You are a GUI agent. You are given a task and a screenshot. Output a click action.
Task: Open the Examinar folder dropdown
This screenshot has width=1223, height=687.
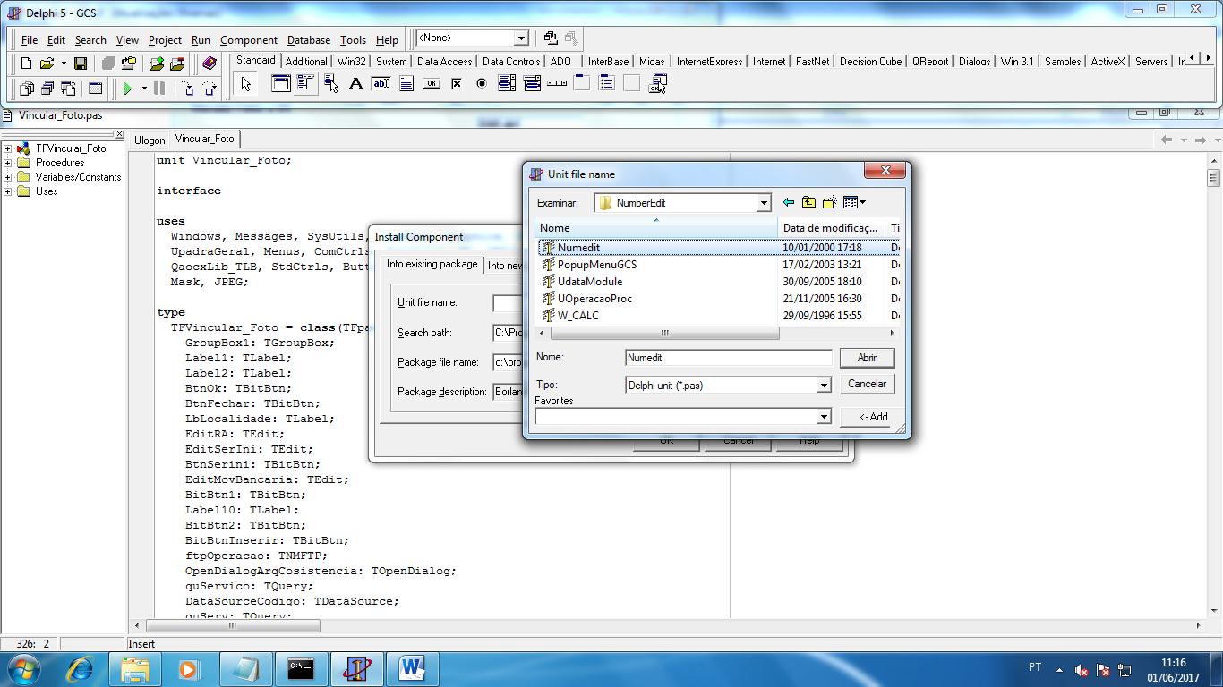click(764, 203)
